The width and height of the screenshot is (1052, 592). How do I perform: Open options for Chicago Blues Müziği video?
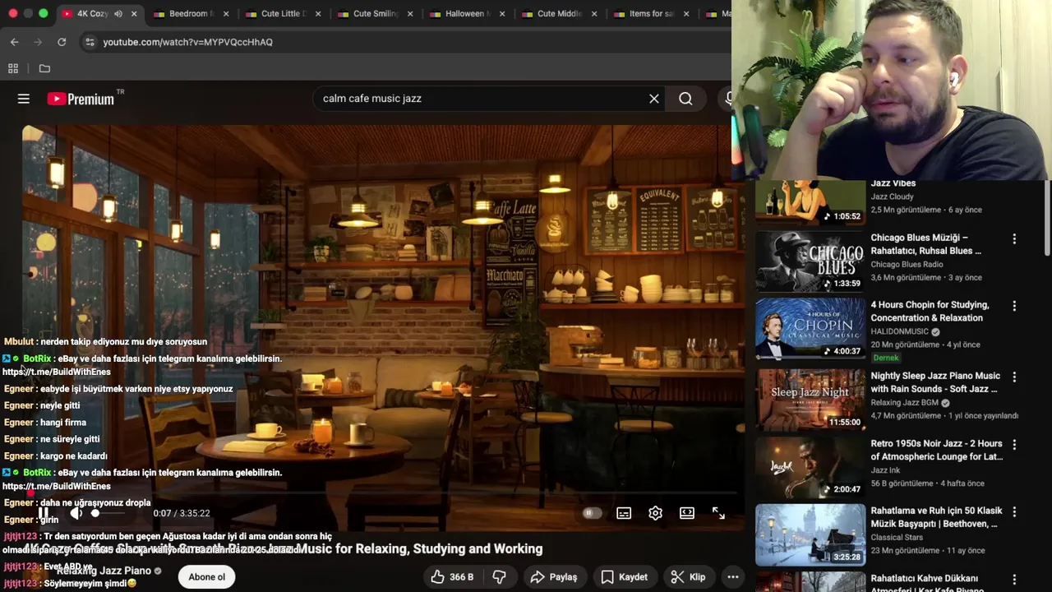click(x=1014, y=238)
